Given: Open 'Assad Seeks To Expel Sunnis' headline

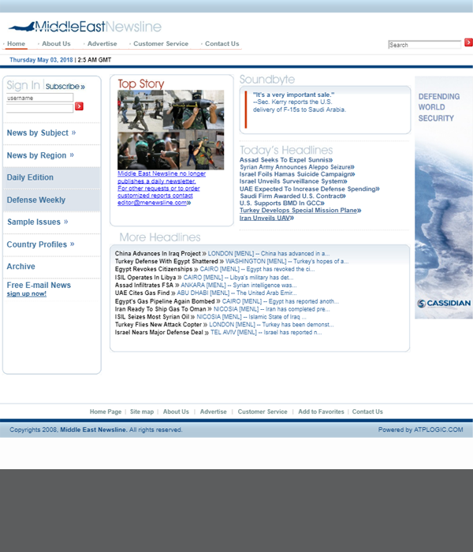Looking at the screenshot, I should coord(286,160).
